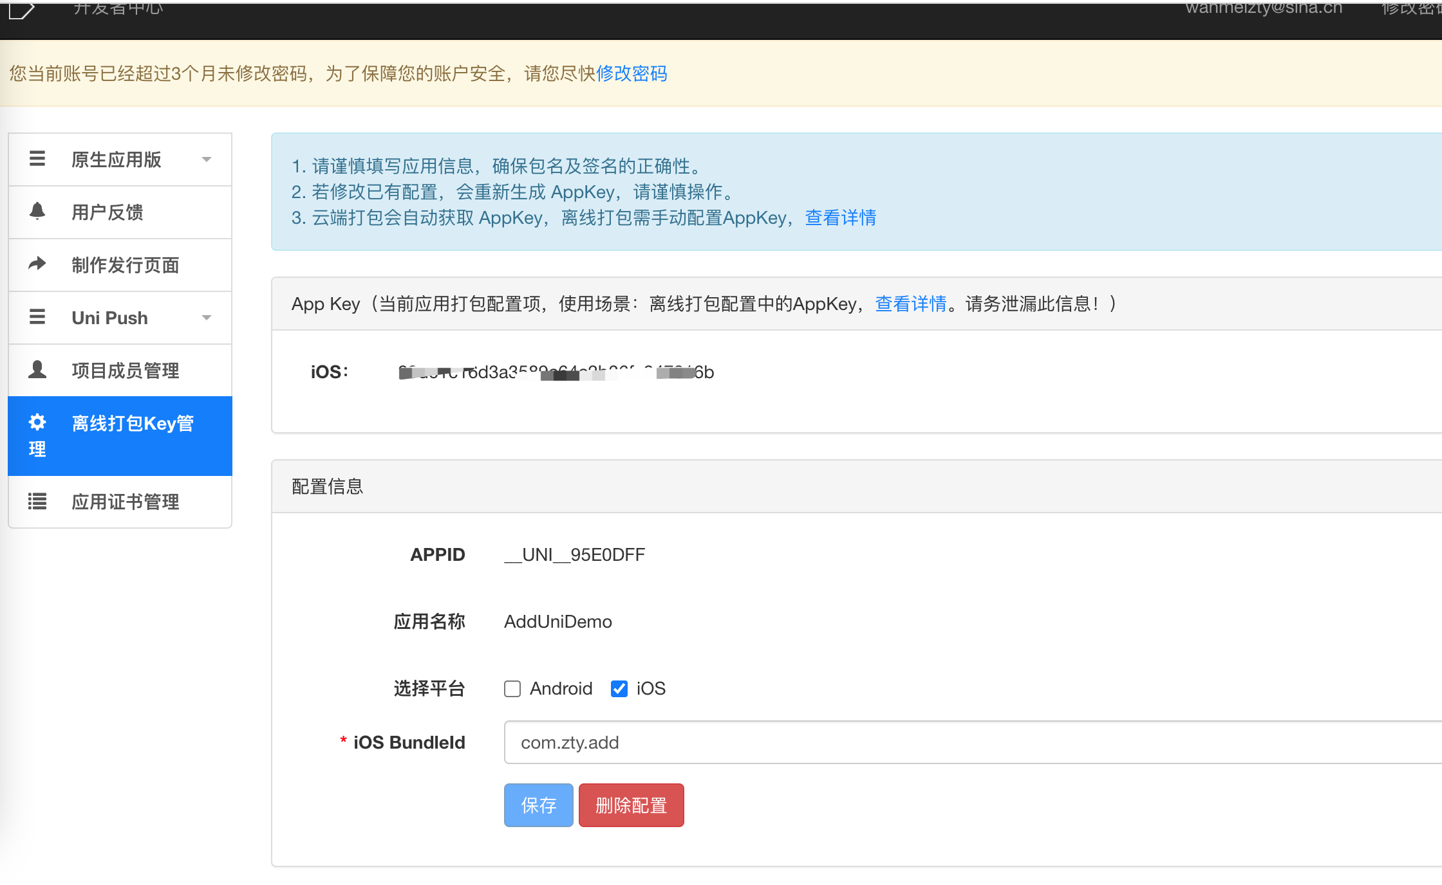
Task: Click the list icon for 应用证书管理
Action: [37, 501]
